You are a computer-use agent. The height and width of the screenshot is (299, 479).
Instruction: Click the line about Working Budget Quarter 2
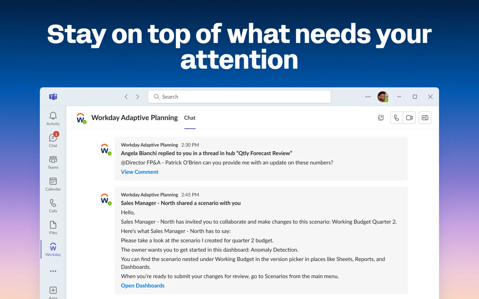click(x=259, y=222)
